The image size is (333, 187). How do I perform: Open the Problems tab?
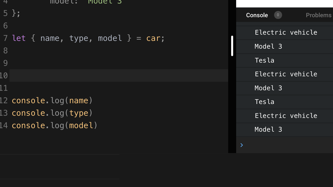pos(319,15)
